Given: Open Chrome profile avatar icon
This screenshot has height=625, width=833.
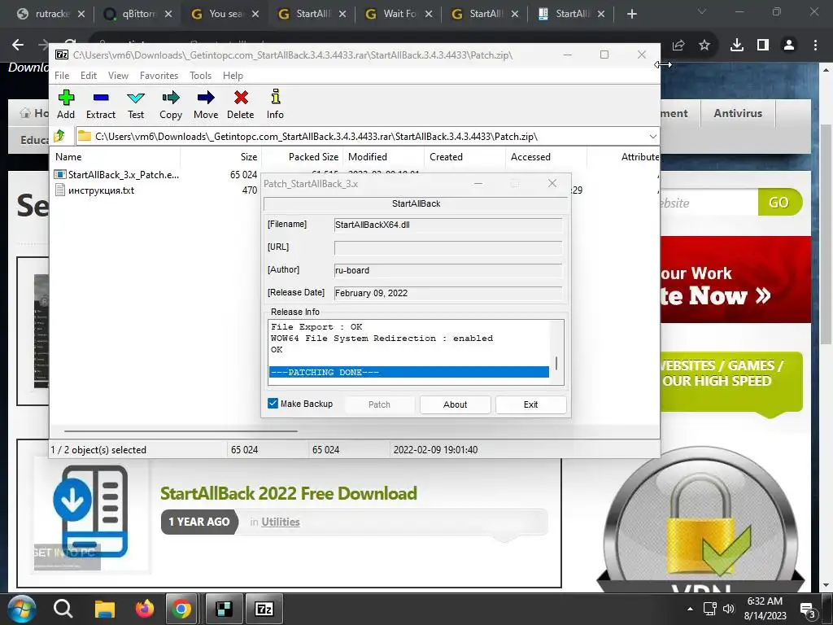Looking at the screenshot, I should click(789, 46).
